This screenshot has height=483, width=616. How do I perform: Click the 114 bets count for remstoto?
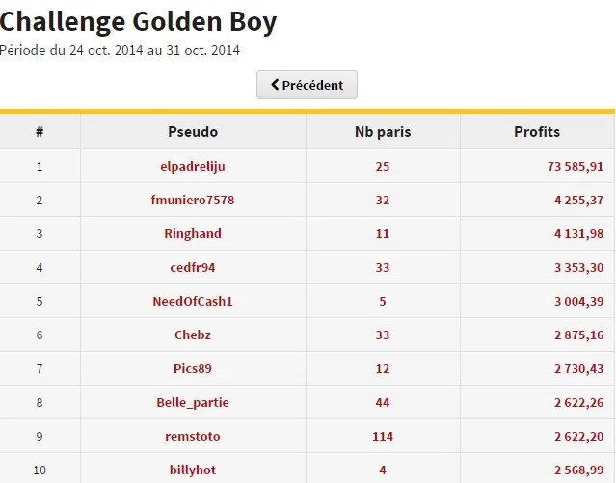[383, 437]
